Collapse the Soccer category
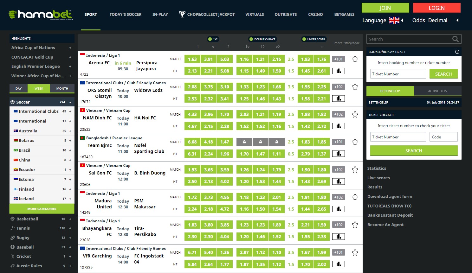 coord(70,102)
